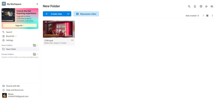216x98 pixels.
Task: Click the 1234.mp4 file name
Action: (49, 40)
